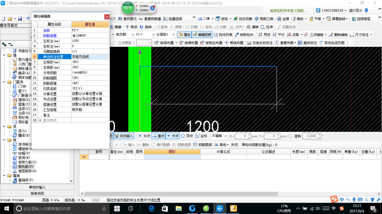Click the 图形 column header
Screen dimensions: 382x214
172,152
